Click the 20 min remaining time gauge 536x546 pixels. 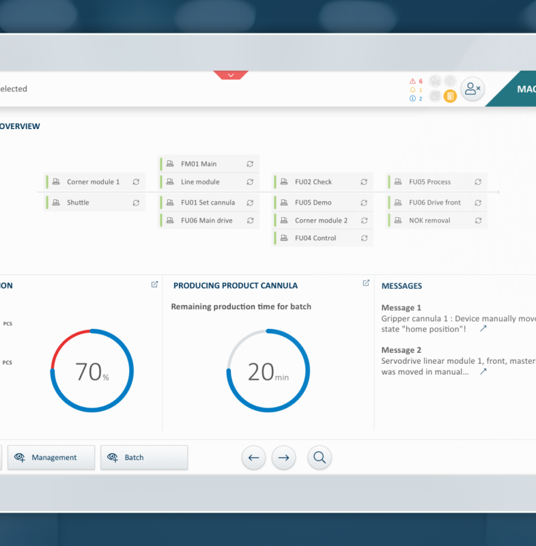pos(268,371)
